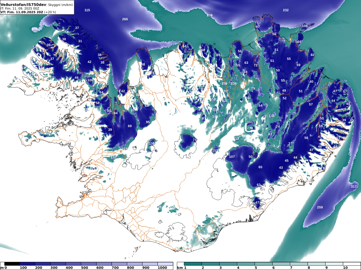Click the 97 value on the northern peninsula

tap(258, 27)
